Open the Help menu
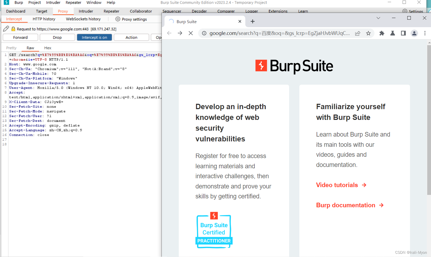The image size is (431, 257). (111, 2)
